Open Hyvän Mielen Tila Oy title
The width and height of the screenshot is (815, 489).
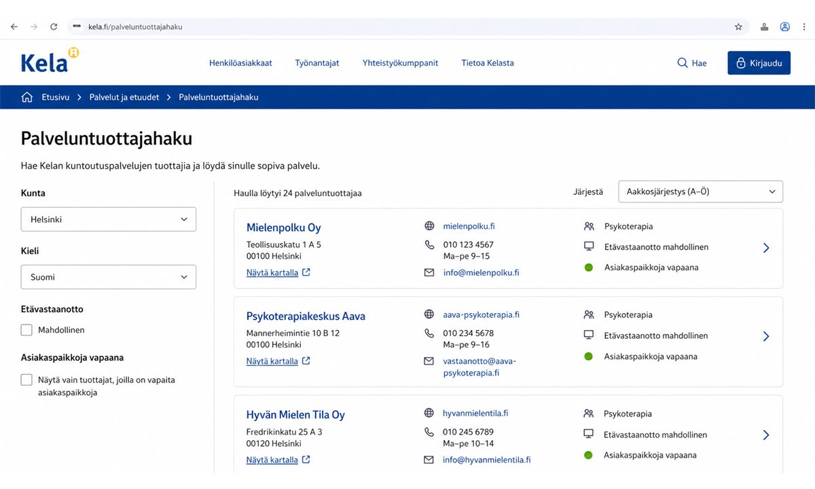point(295,415)
